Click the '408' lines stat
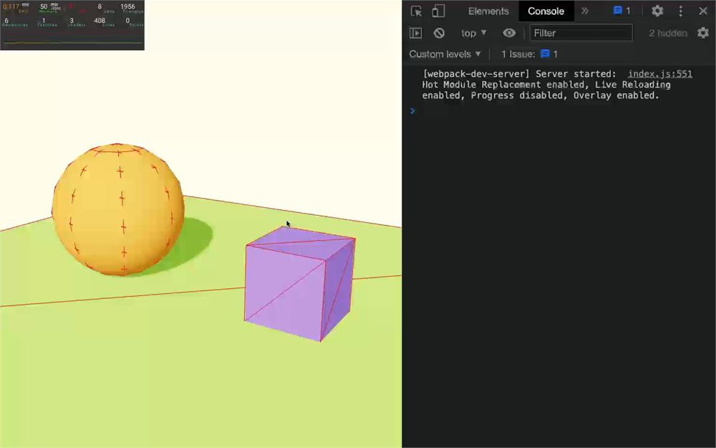 point(100,21)
